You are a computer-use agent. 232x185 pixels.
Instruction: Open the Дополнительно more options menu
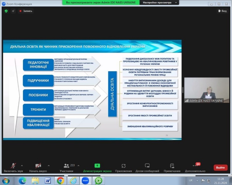point(195,167)
